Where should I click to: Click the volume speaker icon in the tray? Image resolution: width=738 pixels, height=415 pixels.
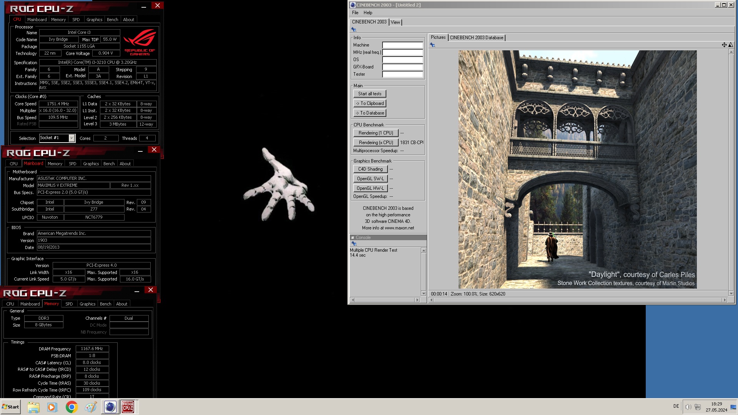click(688, 407)
